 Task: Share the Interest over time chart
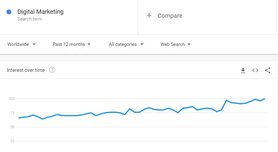268,70
